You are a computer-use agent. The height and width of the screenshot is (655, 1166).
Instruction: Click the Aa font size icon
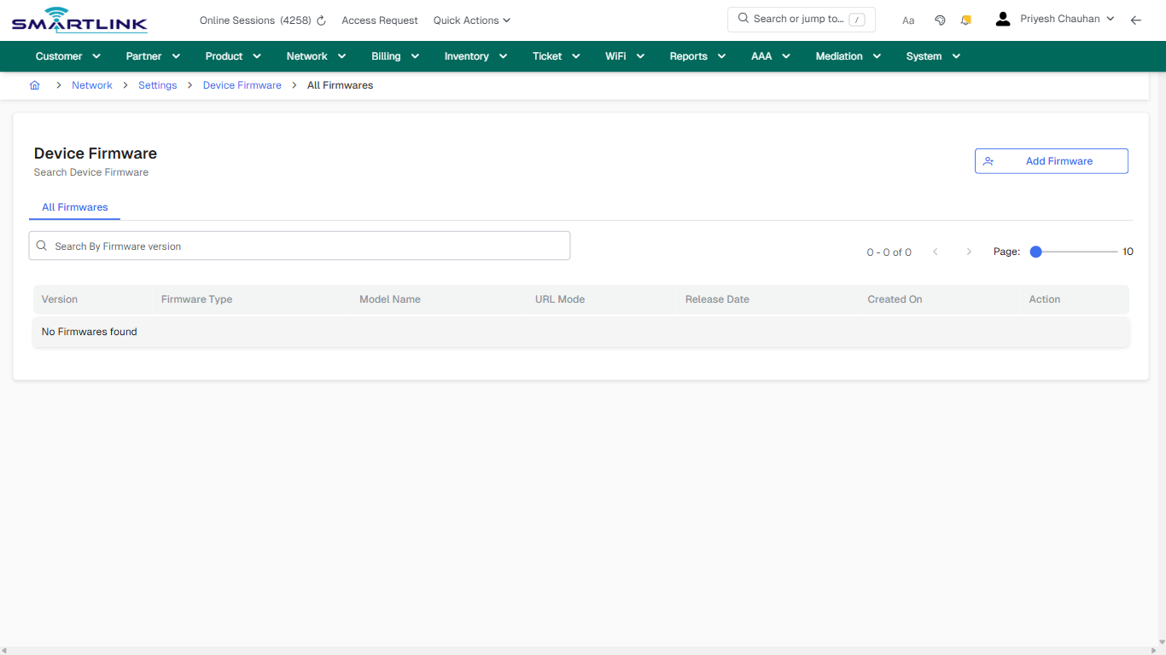(907, 20)
